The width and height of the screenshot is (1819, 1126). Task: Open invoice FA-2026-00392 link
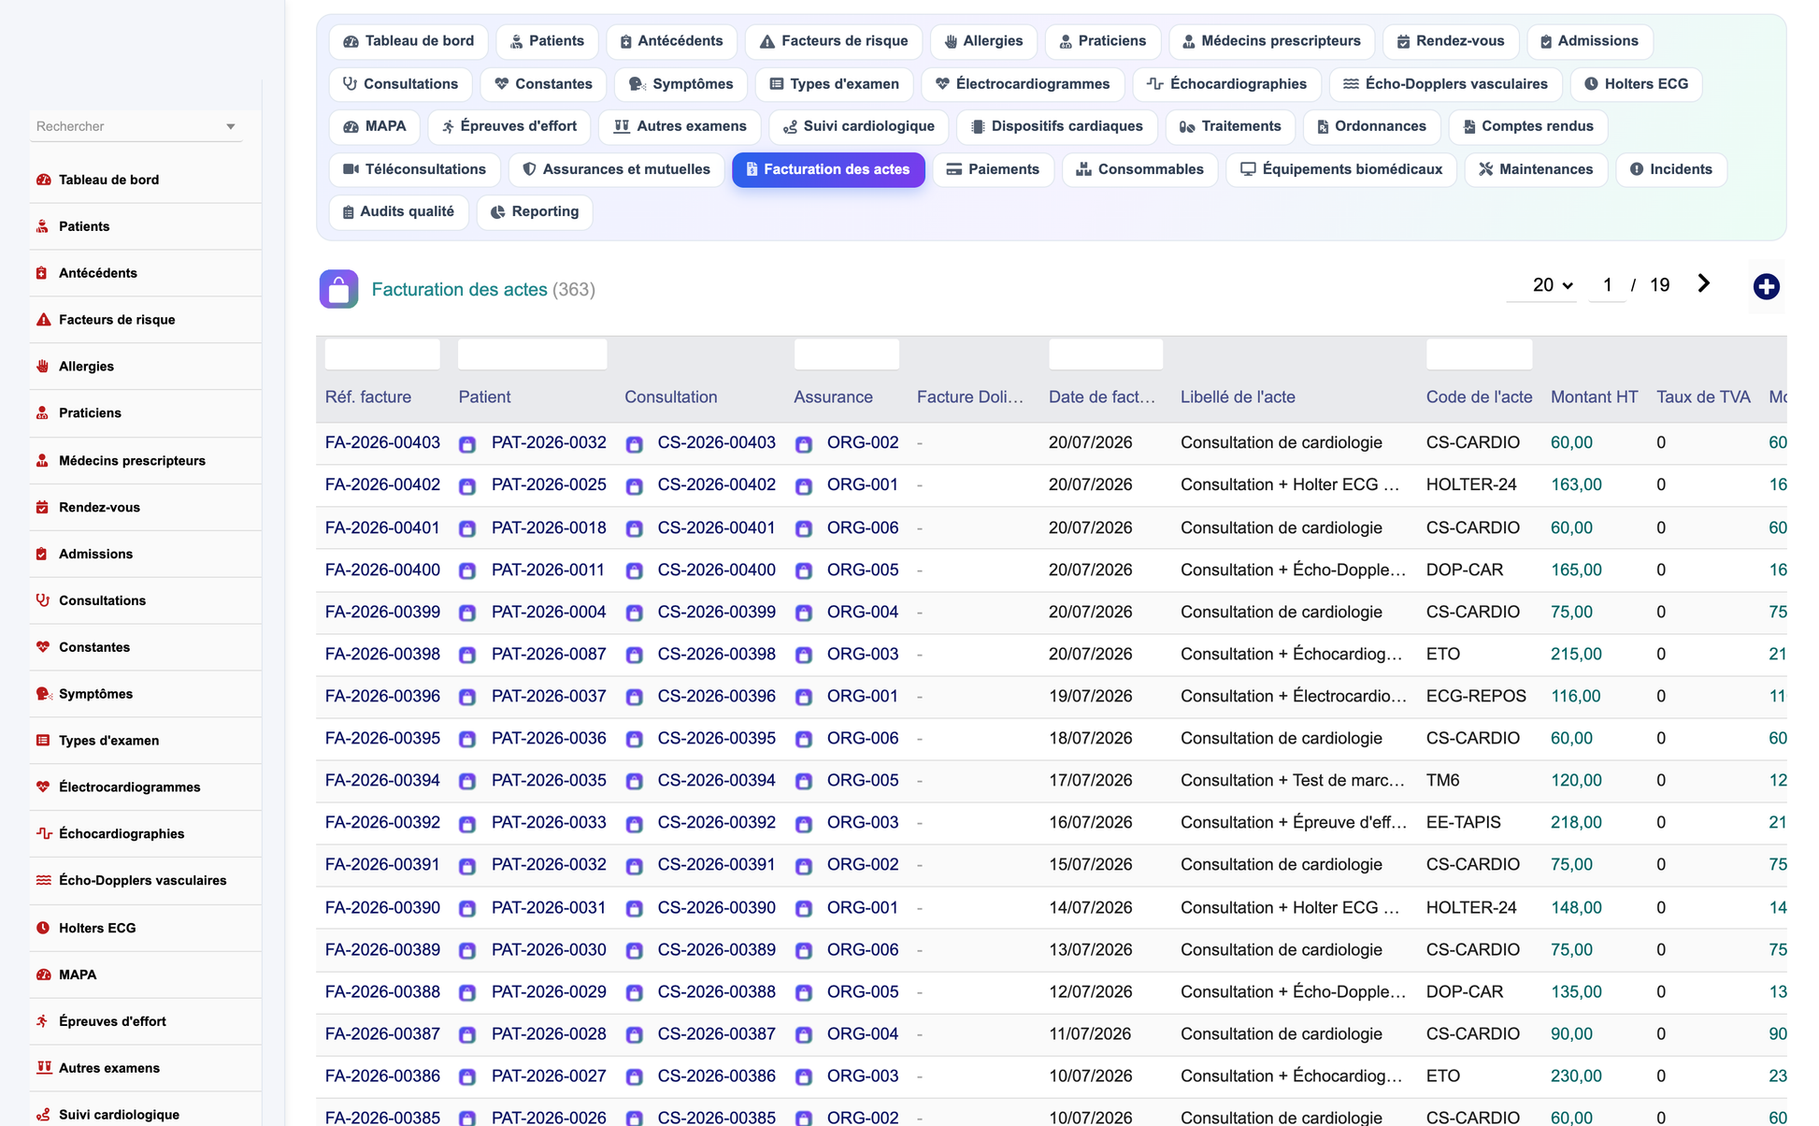pos(382,822)
